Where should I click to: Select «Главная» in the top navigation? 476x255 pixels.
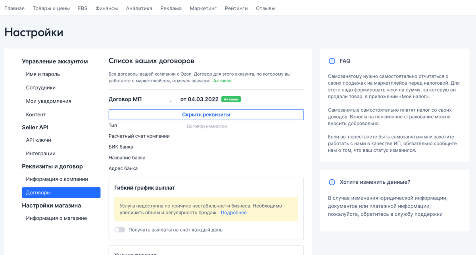click(14, 8)
